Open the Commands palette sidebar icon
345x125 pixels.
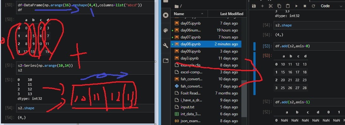[166, 30]
